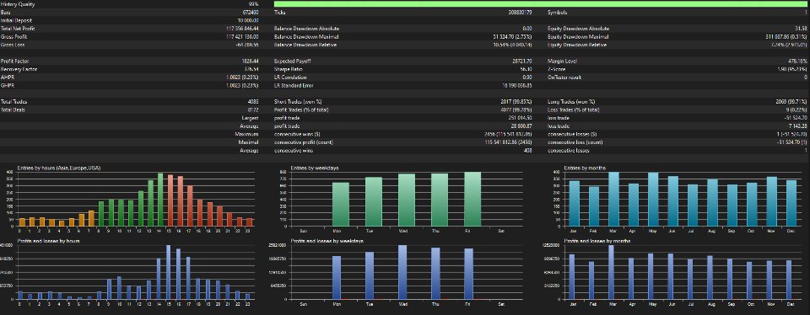Select the GHPR label
The height and width of the screenshot is (315, 810).
tap(7, 86)
